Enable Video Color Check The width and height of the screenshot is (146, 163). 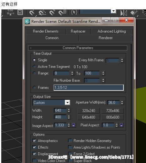click(34, 160)
